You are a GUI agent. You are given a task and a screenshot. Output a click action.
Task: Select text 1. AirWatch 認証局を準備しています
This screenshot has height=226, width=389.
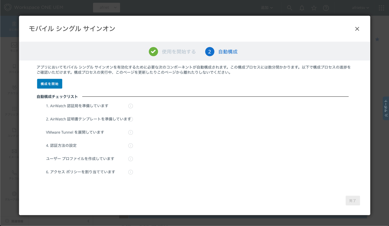tap(77, 106)
